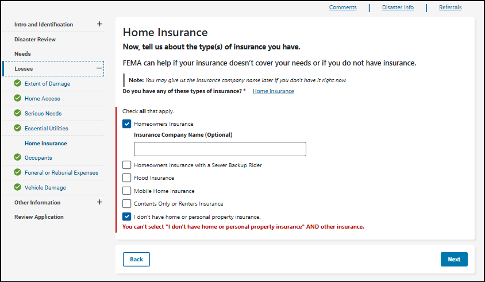Collapse the Losses section
The image size is (485, 282).
pyautogui.click(x=99, y=68)
